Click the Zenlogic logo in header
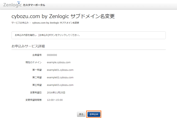 [12, 4]
